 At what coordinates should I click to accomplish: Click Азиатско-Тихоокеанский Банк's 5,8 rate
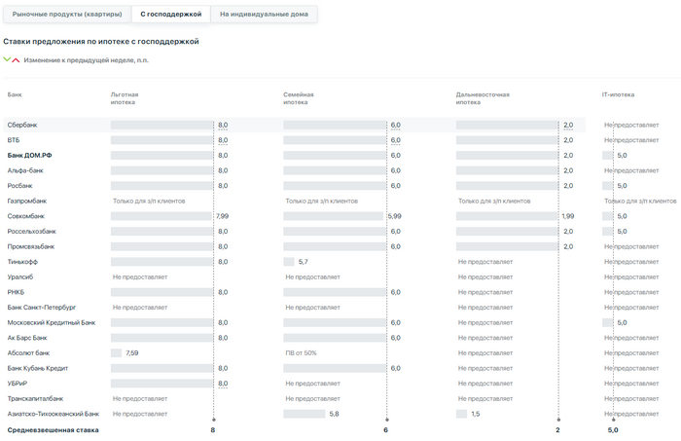pos(334,414)
